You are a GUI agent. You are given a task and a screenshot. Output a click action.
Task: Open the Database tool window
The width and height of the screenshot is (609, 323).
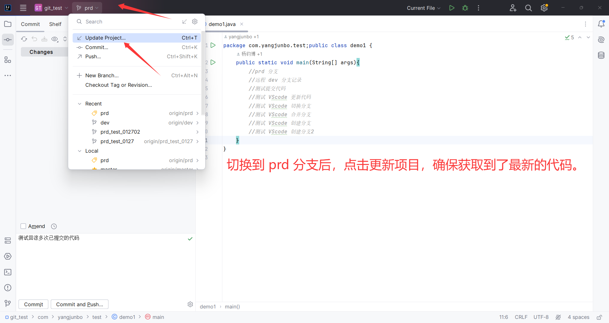601,55
